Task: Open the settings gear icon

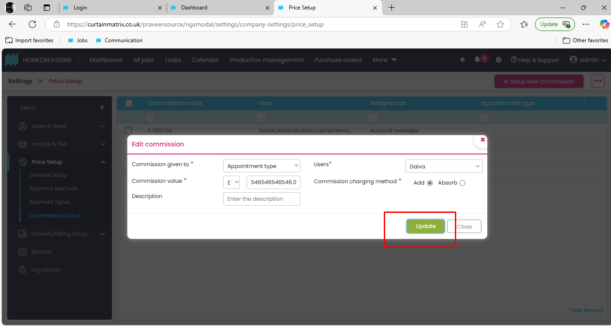Action: click(499, 60)
